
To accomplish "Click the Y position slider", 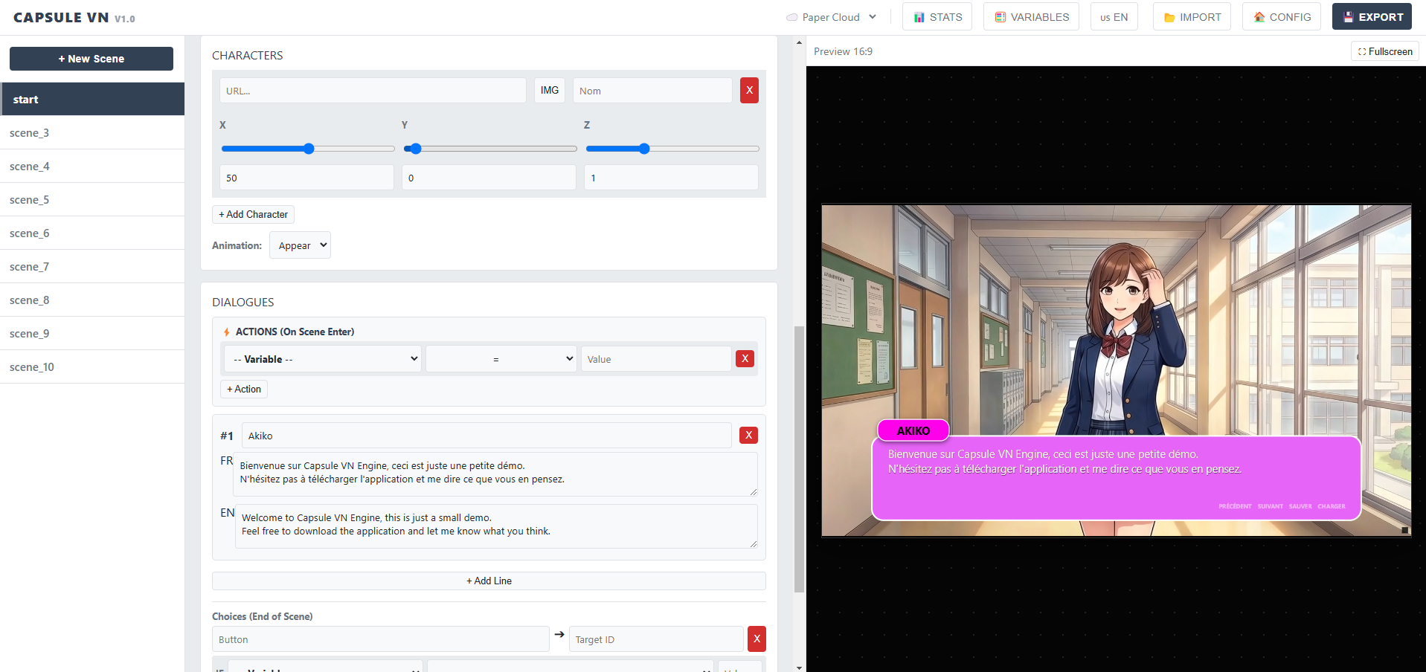I will (490, 149).
